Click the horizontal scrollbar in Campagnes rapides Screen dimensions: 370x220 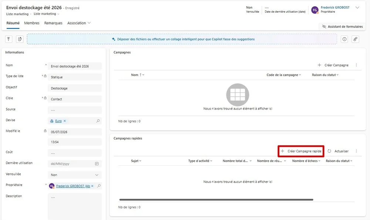click(216, 200)
